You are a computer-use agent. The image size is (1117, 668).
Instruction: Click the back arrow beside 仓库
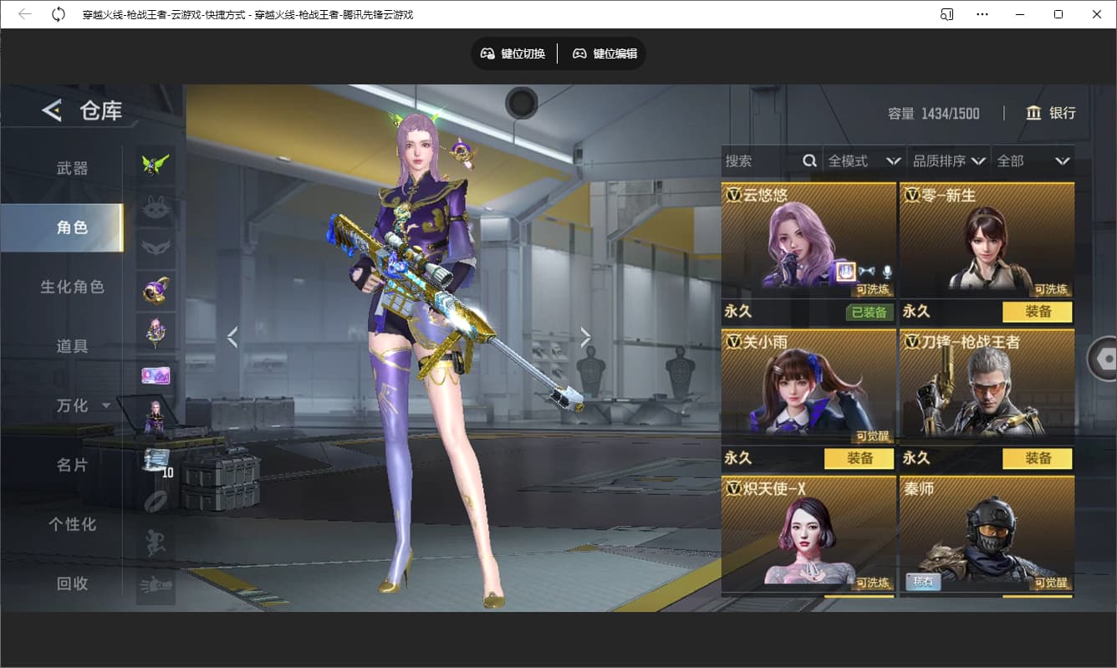coord(52,110)
